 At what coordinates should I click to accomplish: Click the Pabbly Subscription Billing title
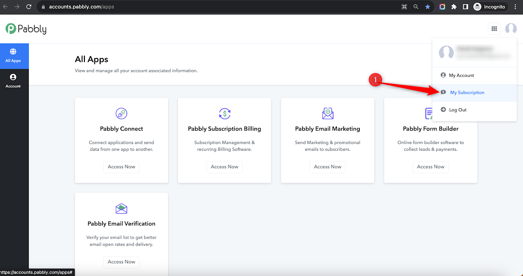click(225, 129)
